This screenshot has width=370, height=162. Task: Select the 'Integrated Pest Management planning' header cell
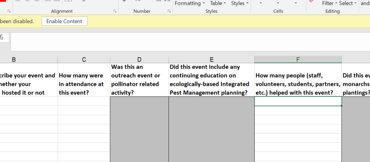211,80
